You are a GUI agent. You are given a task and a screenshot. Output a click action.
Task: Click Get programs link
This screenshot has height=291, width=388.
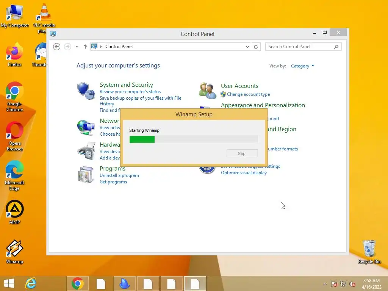[x=113, y=182]
